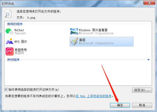Image resolution: width=157 pixels, height=112 pixels.
Task: Click the 推荐的程序 group header
Action: click(15, 24)
